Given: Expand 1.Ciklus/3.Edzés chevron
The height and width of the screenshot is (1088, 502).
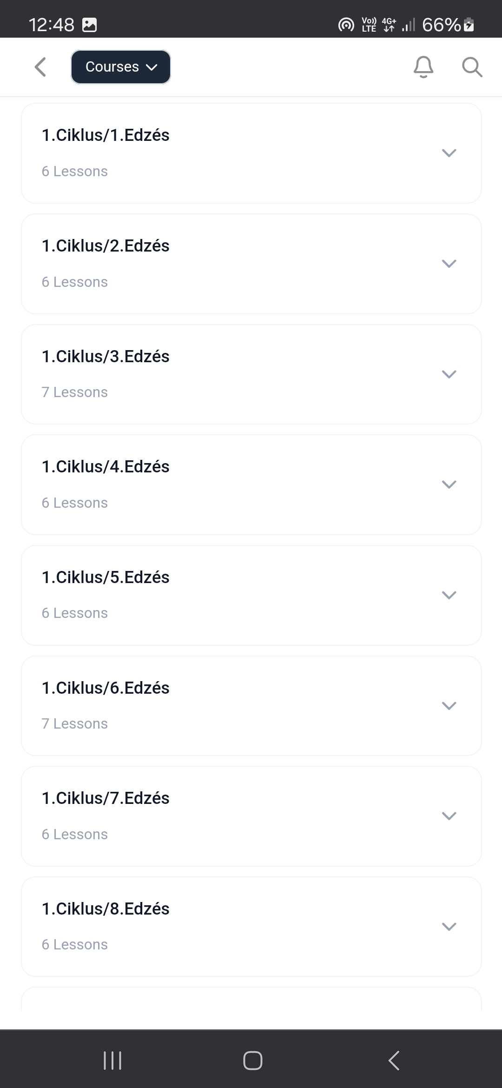Looking at the screenshot, I should tap(449, 374).
